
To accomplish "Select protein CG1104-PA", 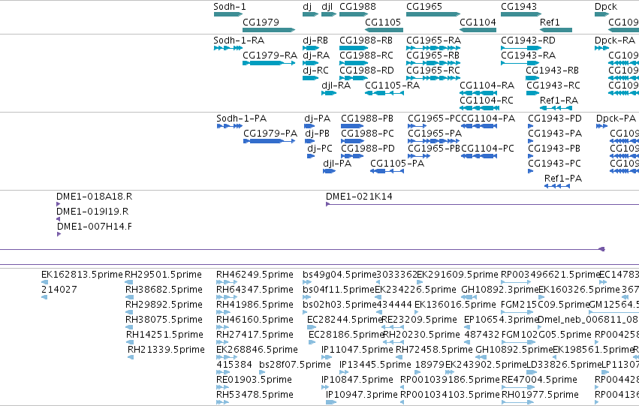I will coord(479,126).
